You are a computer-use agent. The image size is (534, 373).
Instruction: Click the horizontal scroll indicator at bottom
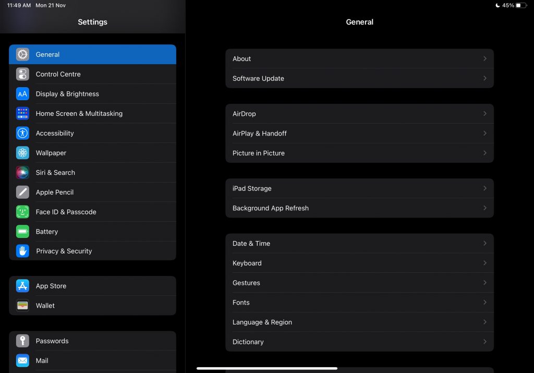pyautogui.click(x=267, y=368)
